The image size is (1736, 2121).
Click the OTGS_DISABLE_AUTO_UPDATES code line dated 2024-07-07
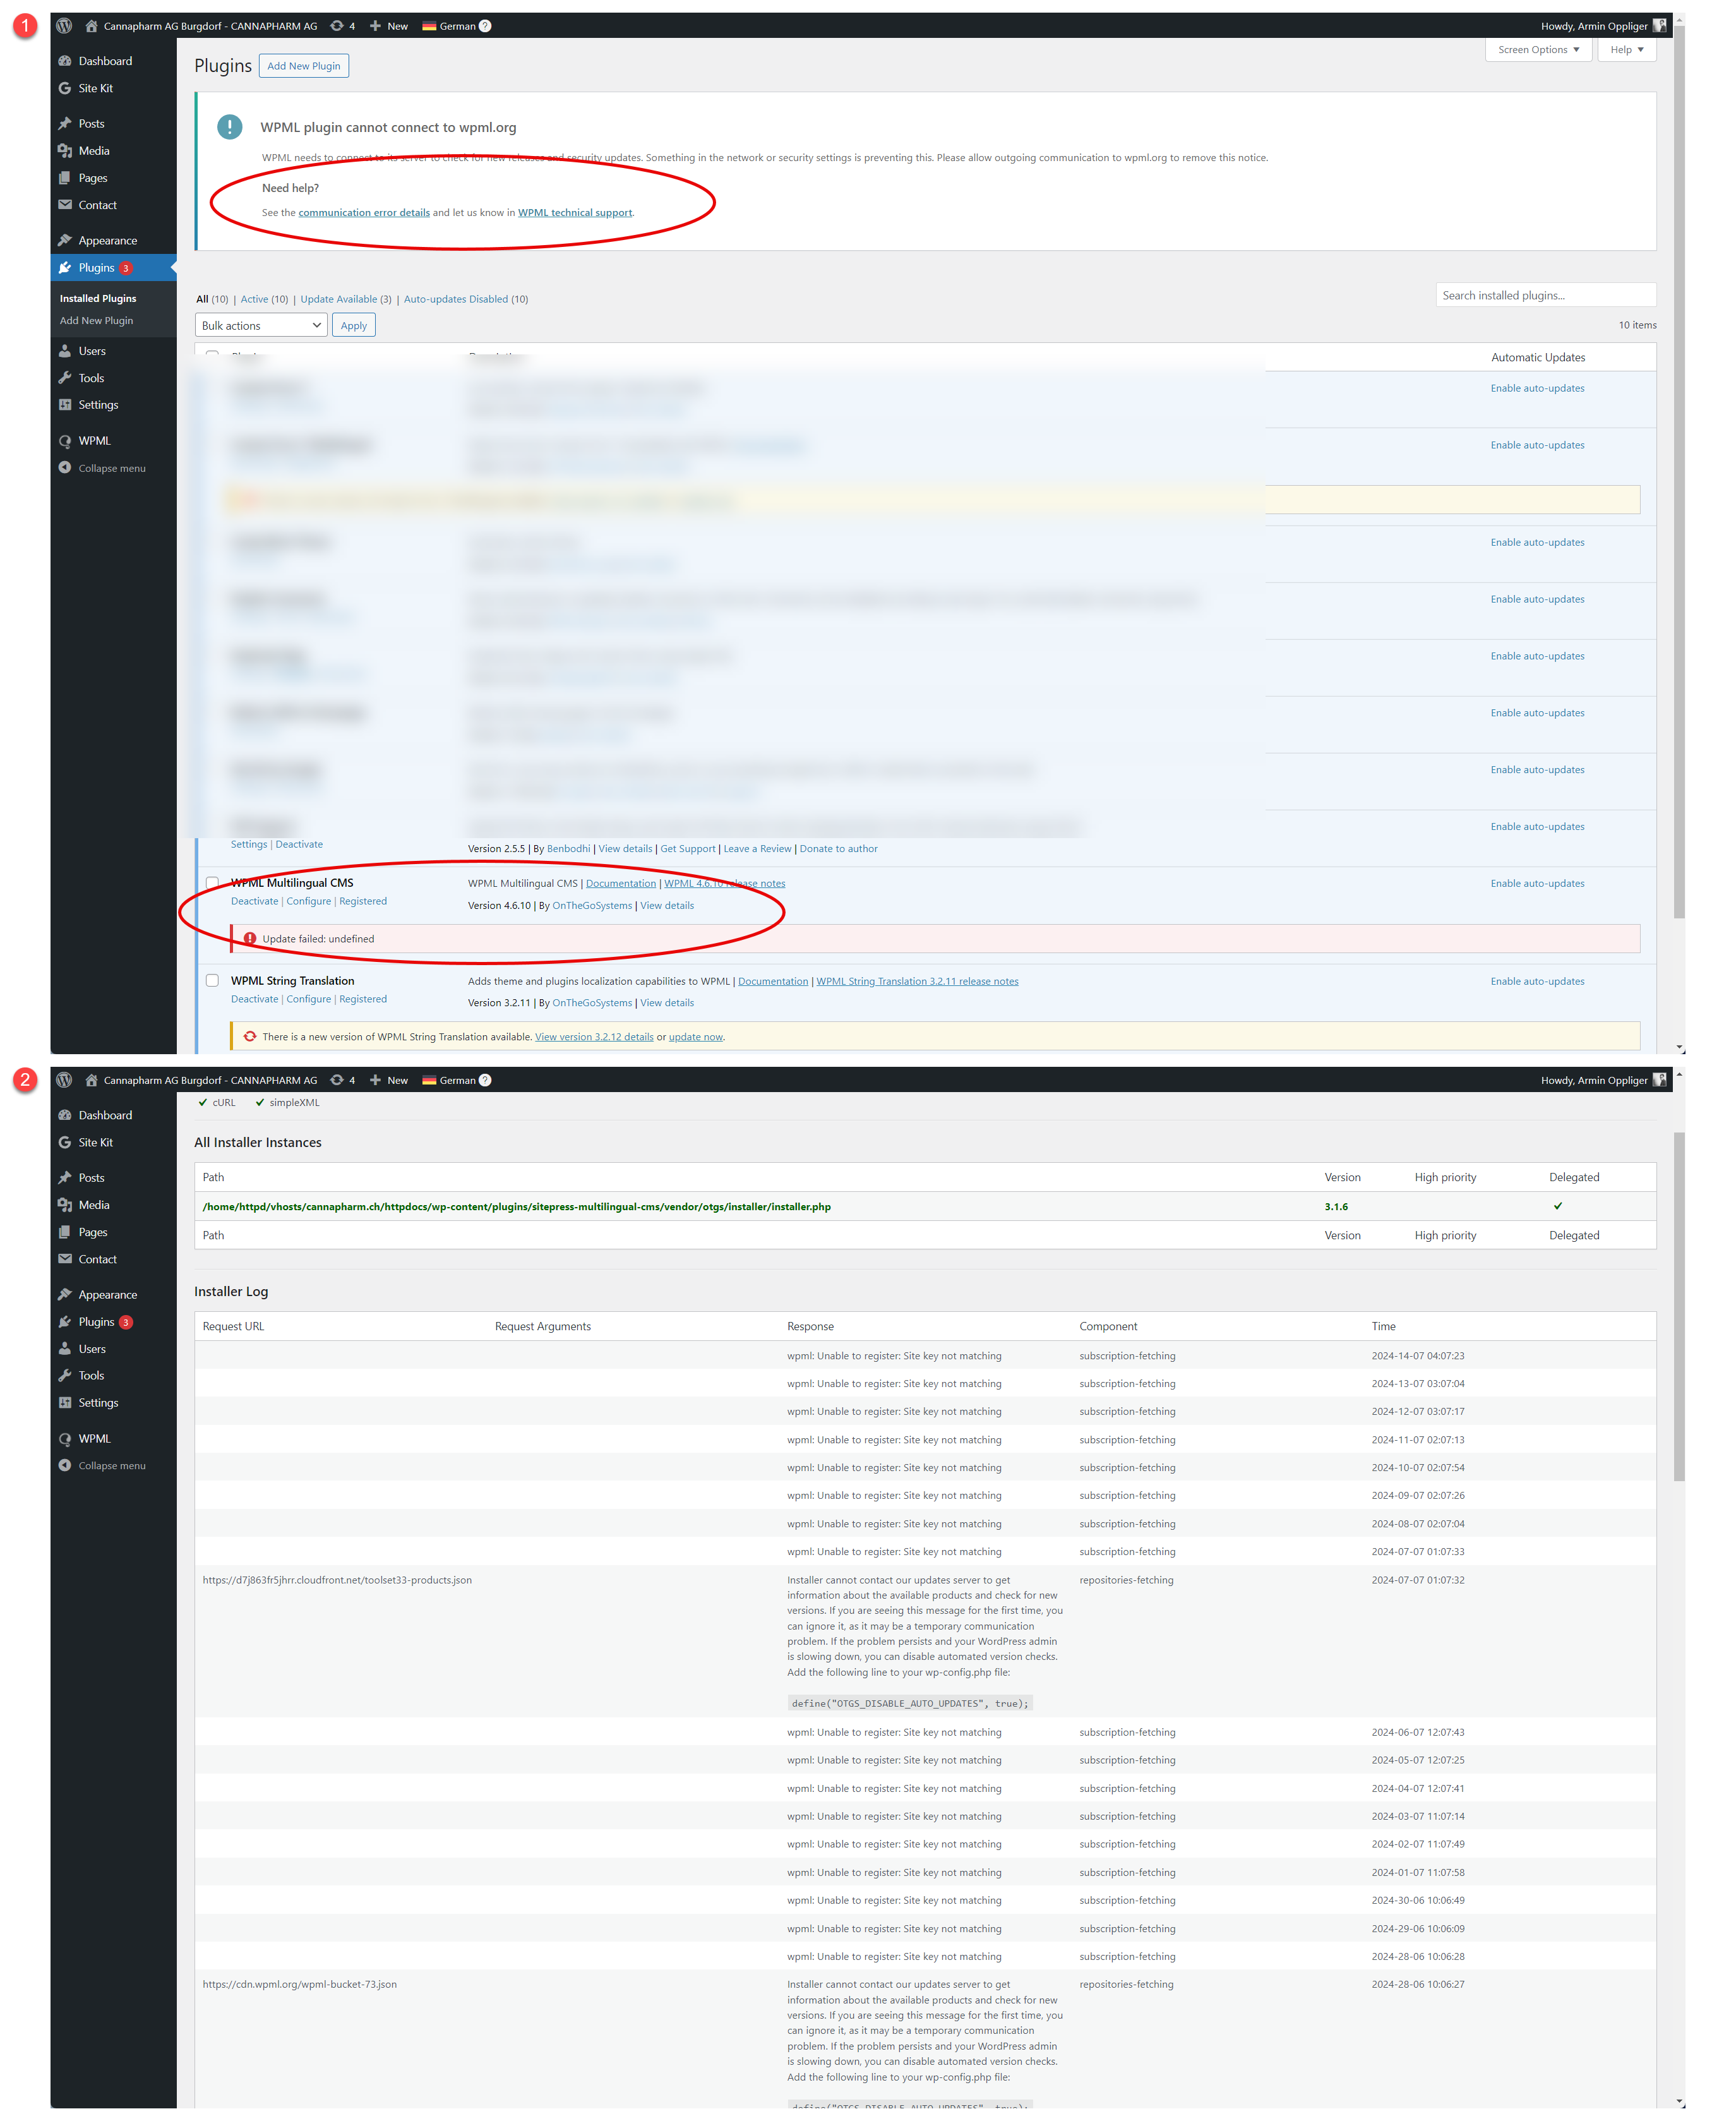click(909, 1703)
